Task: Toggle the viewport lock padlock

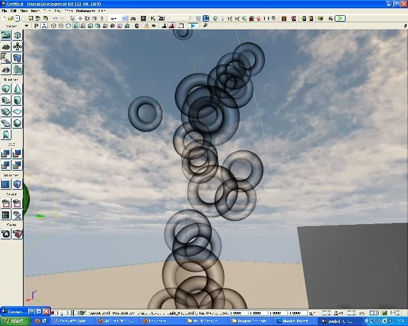Action: point(147,25)
